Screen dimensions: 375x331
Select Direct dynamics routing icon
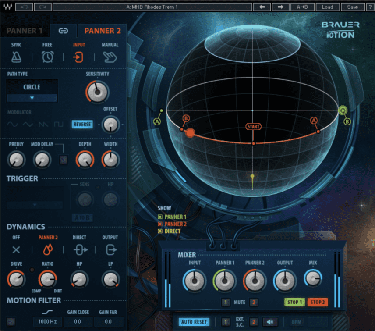80,250
